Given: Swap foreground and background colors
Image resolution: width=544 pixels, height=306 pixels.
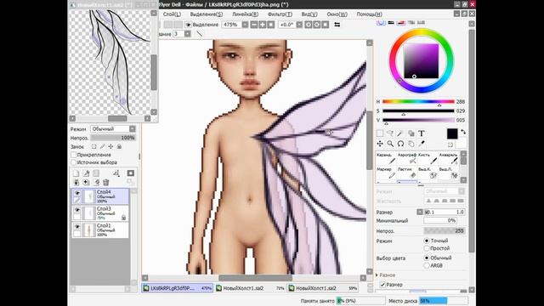Looking at the screenshot, I should 462,133.
